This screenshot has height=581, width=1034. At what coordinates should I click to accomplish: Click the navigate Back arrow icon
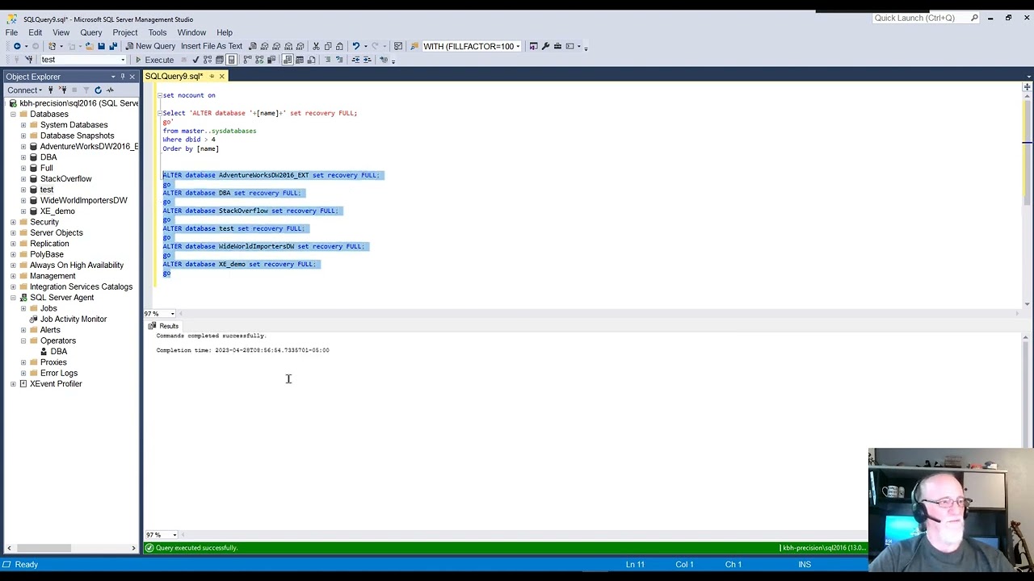(x=17, y=46)
